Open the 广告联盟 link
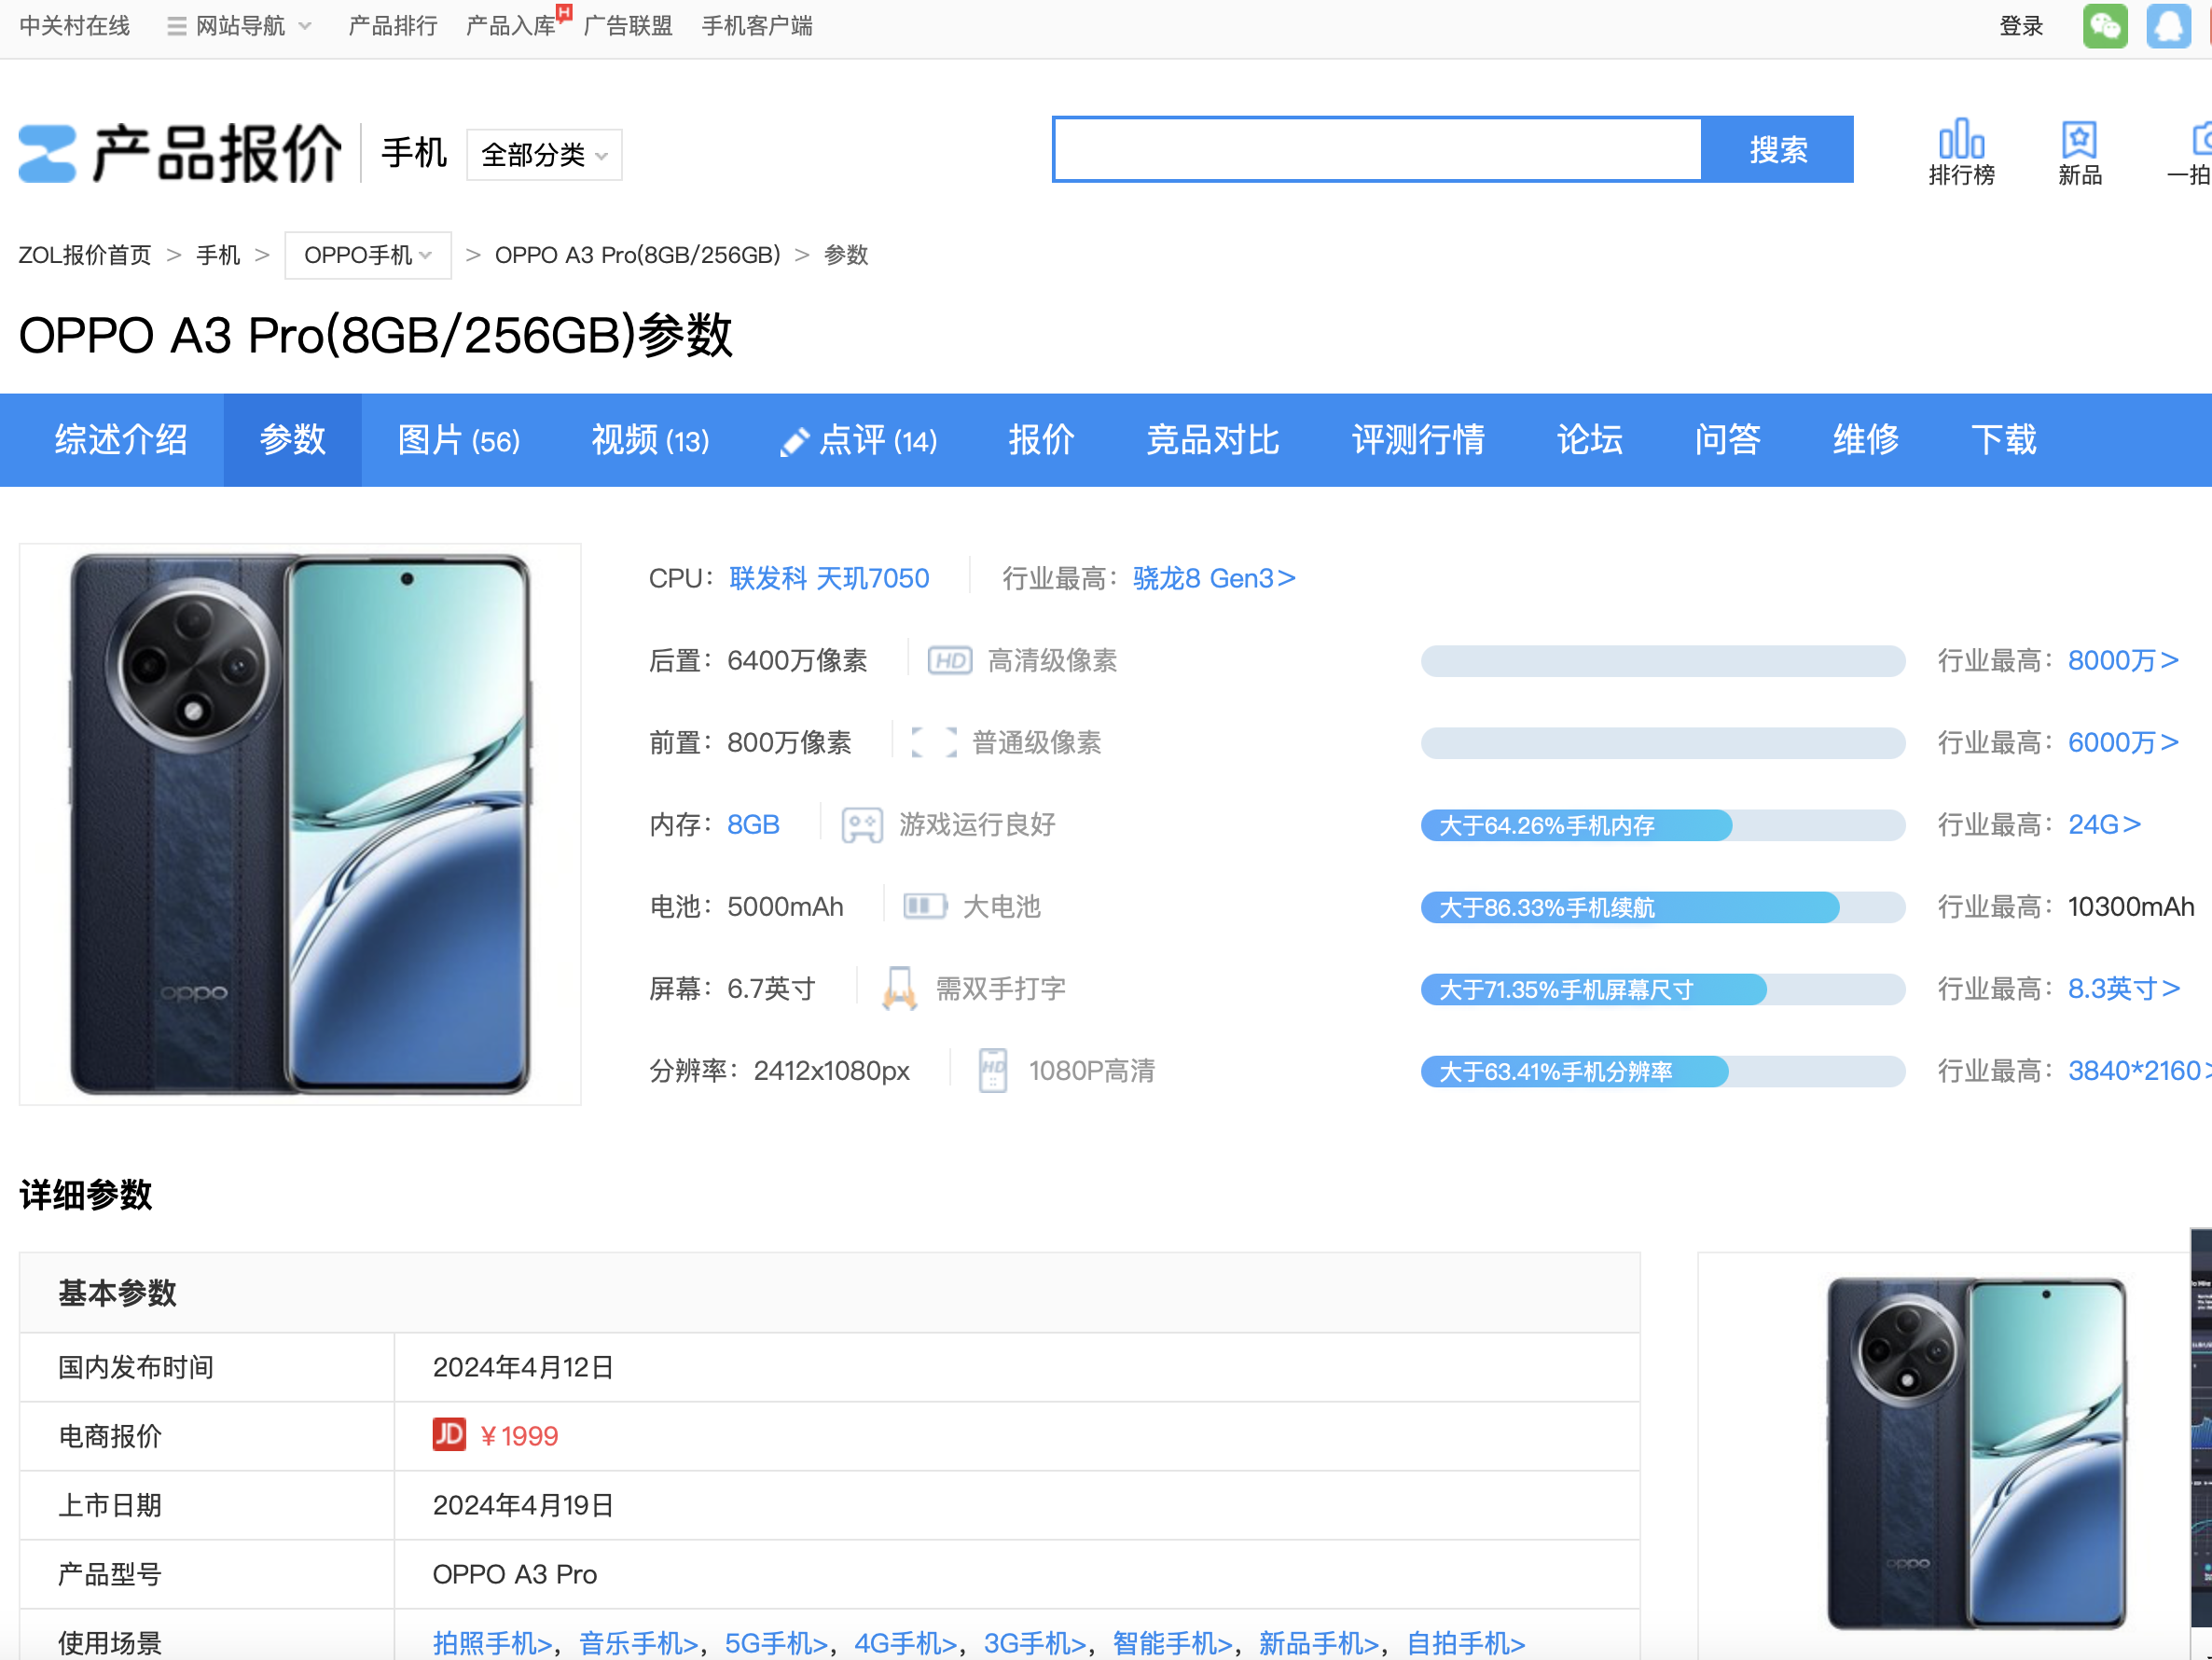 click(628, 26)
